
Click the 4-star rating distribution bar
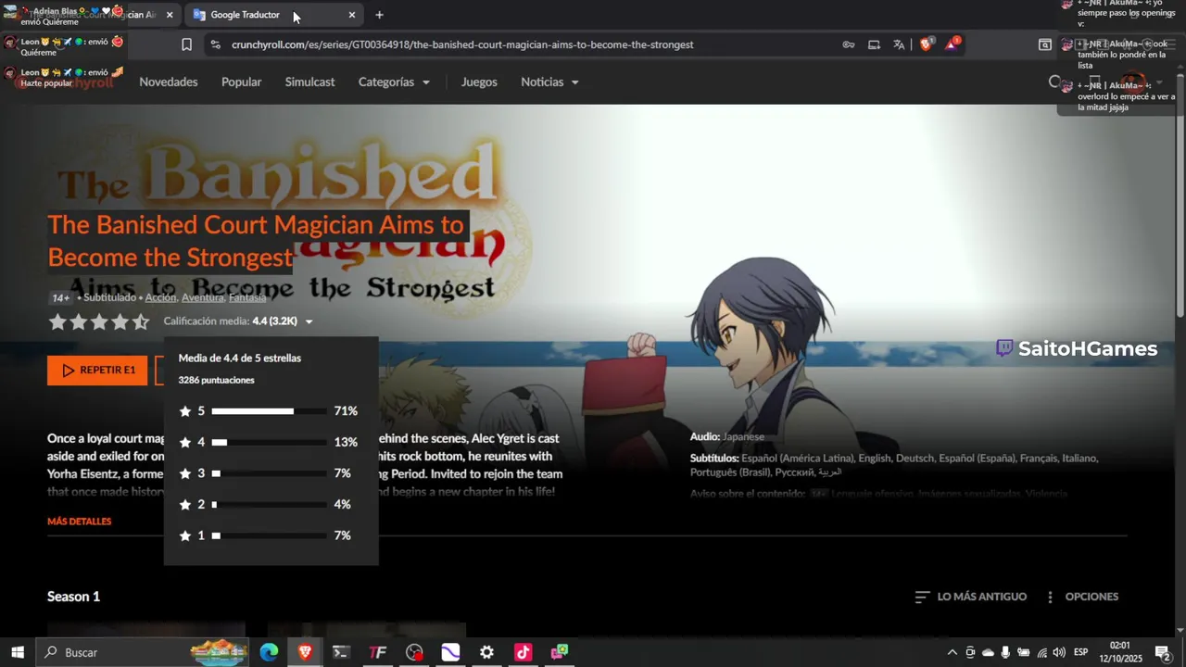(x=269, y=442)
